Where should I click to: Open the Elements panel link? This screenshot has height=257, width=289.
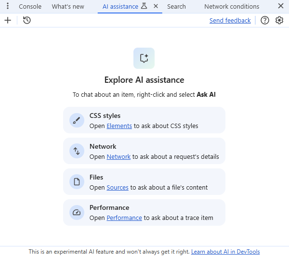click(119, 126)
